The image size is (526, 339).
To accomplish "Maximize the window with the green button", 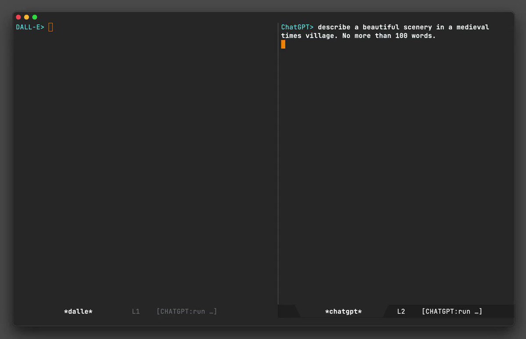I will [x=35, y=17].
